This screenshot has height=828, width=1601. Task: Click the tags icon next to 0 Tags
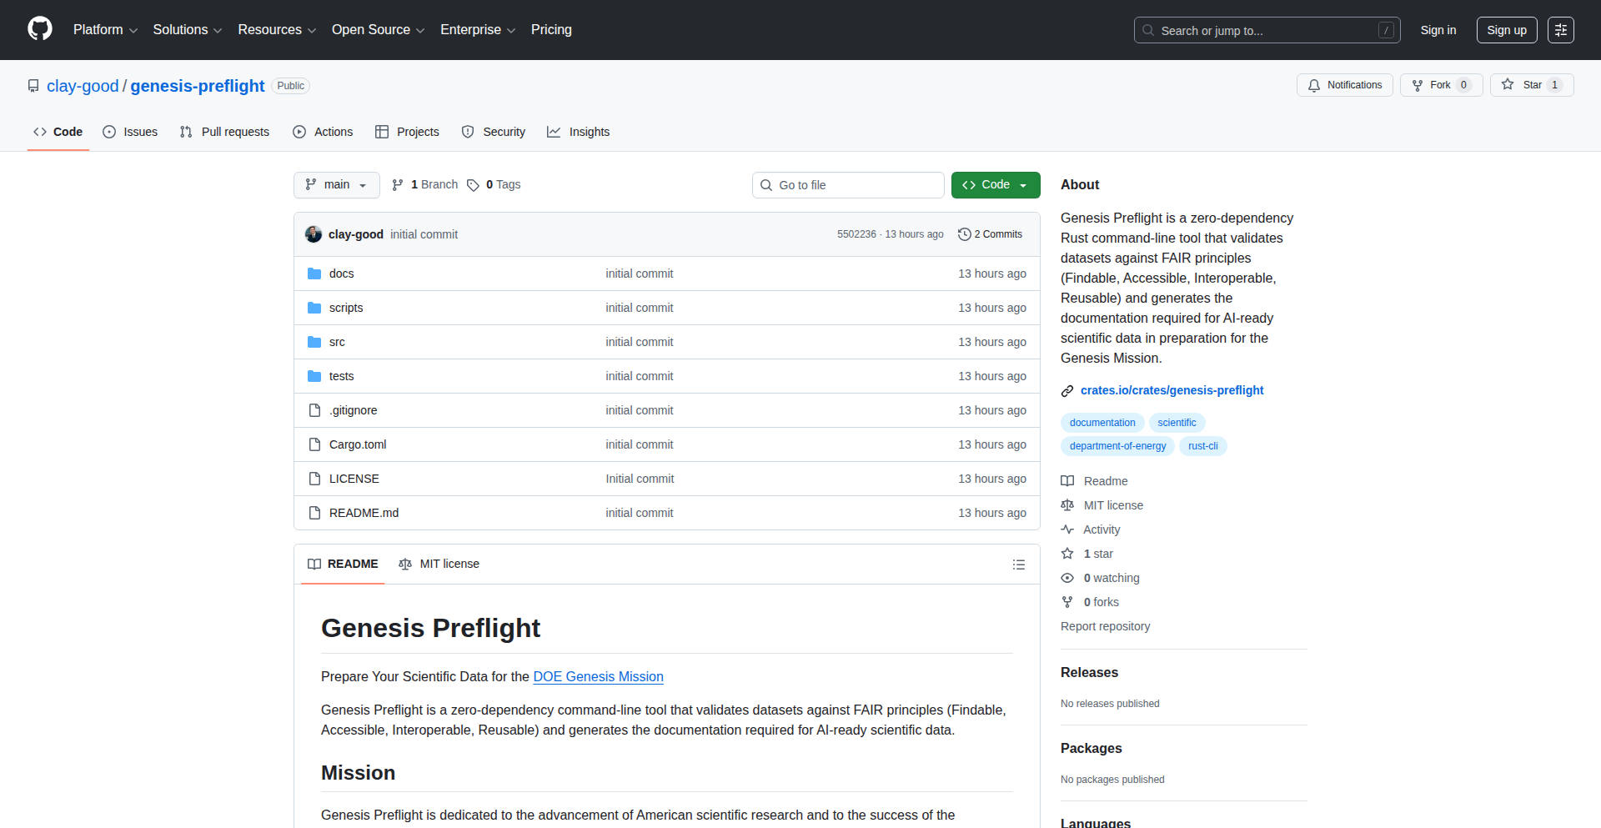point(473,185)
